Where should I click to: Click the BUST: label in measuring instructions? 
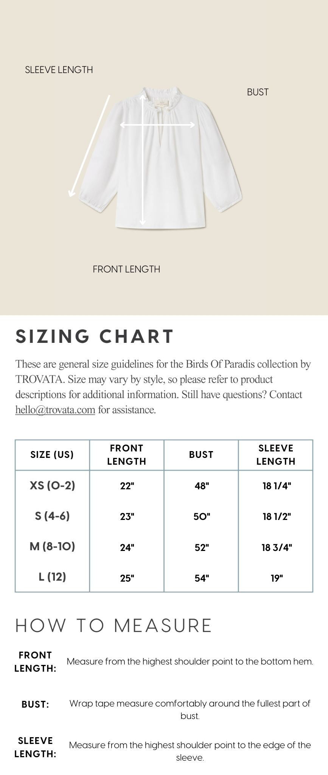[35, 704]
